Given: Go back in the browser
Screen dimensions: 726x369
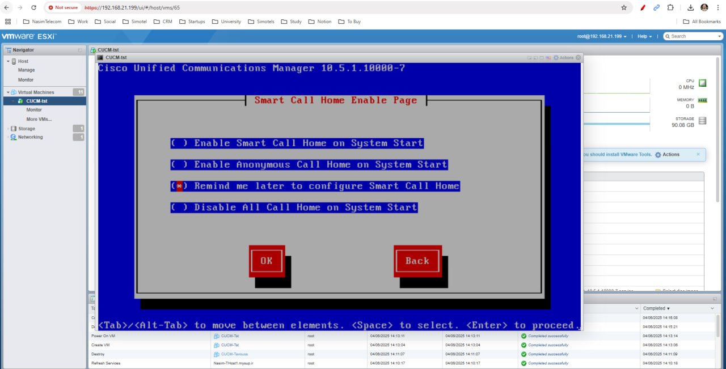Looking at the screenshot, I should 7,7.
